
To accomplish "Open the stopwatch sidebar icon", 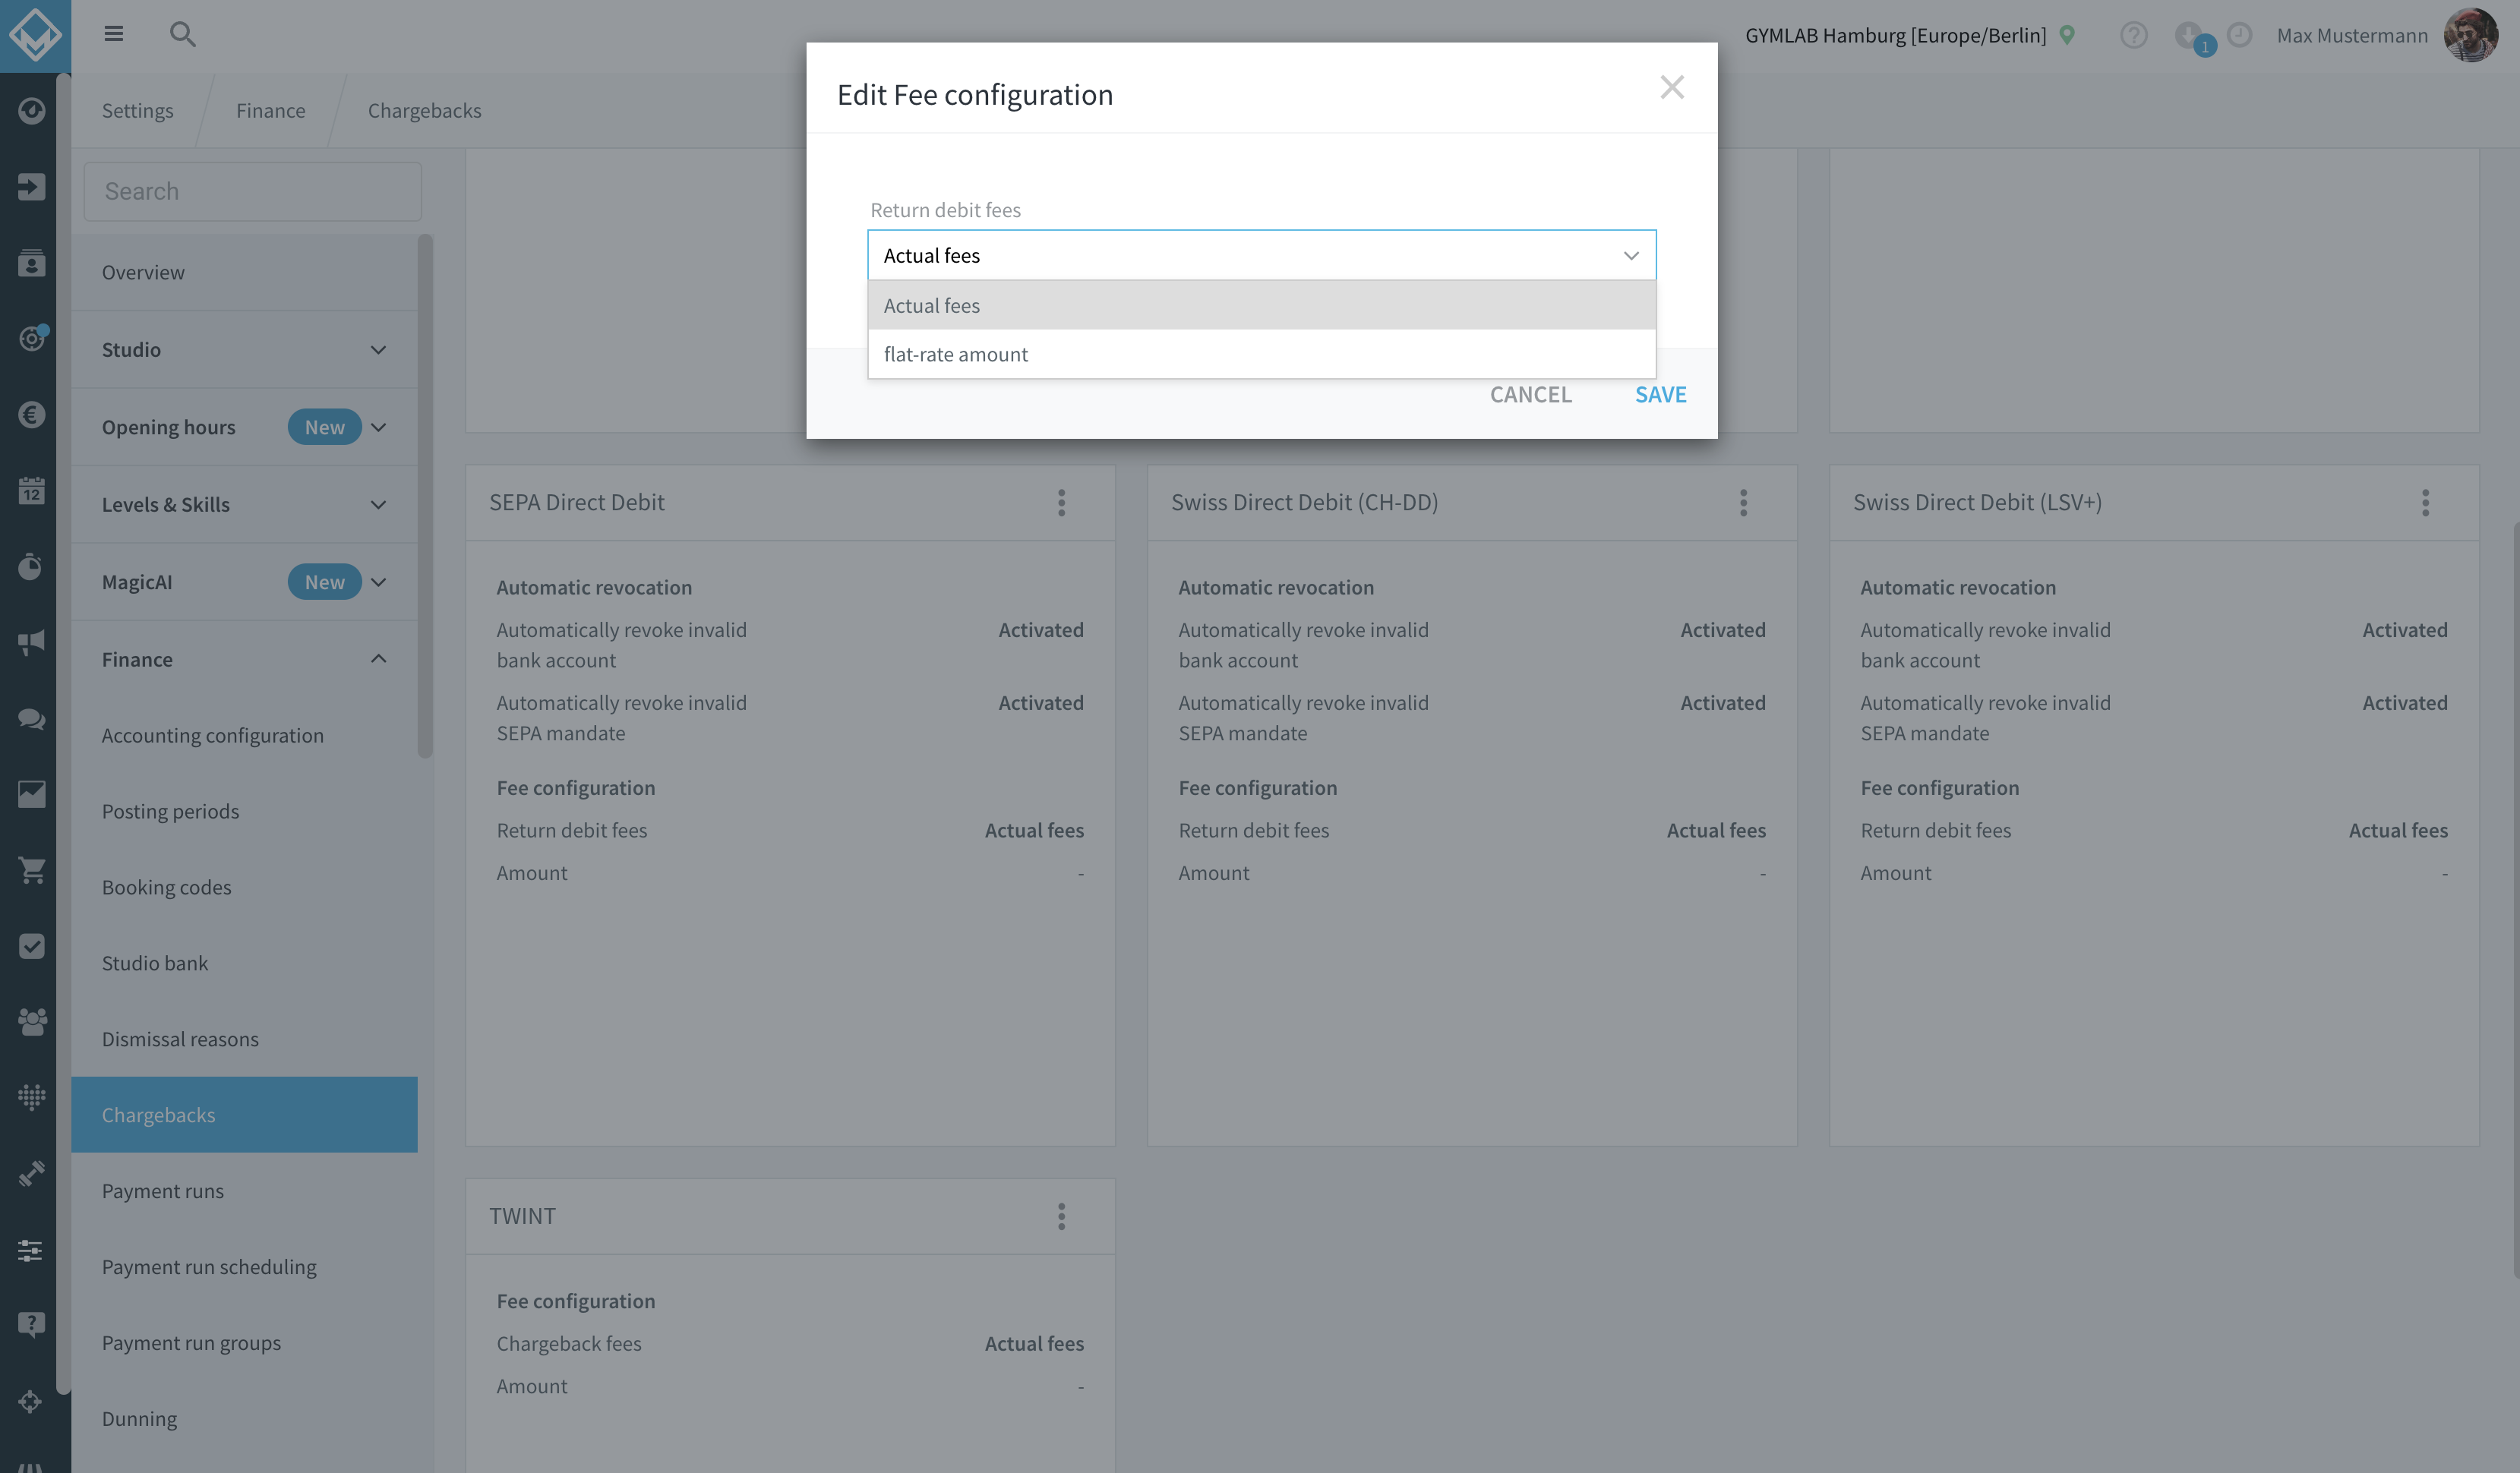I will click(x=31, y=566).
